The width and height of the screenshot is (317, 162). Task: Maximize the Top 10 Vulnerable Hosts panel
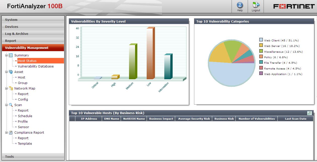[309, 113]
